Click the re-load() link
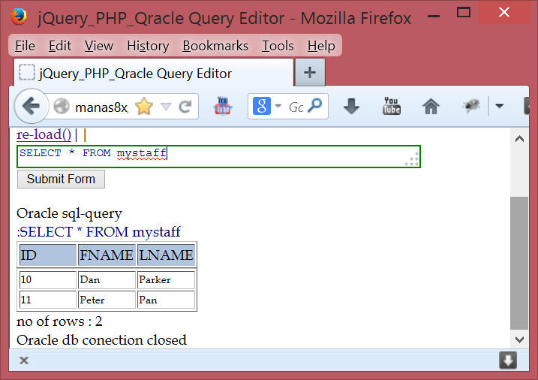The height and width of the screenshot is (380, 538). [x=44, y=134]
